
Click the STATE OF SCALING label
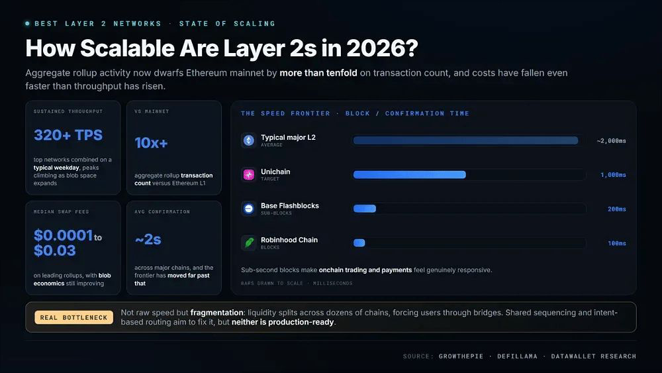coord(227,24)
